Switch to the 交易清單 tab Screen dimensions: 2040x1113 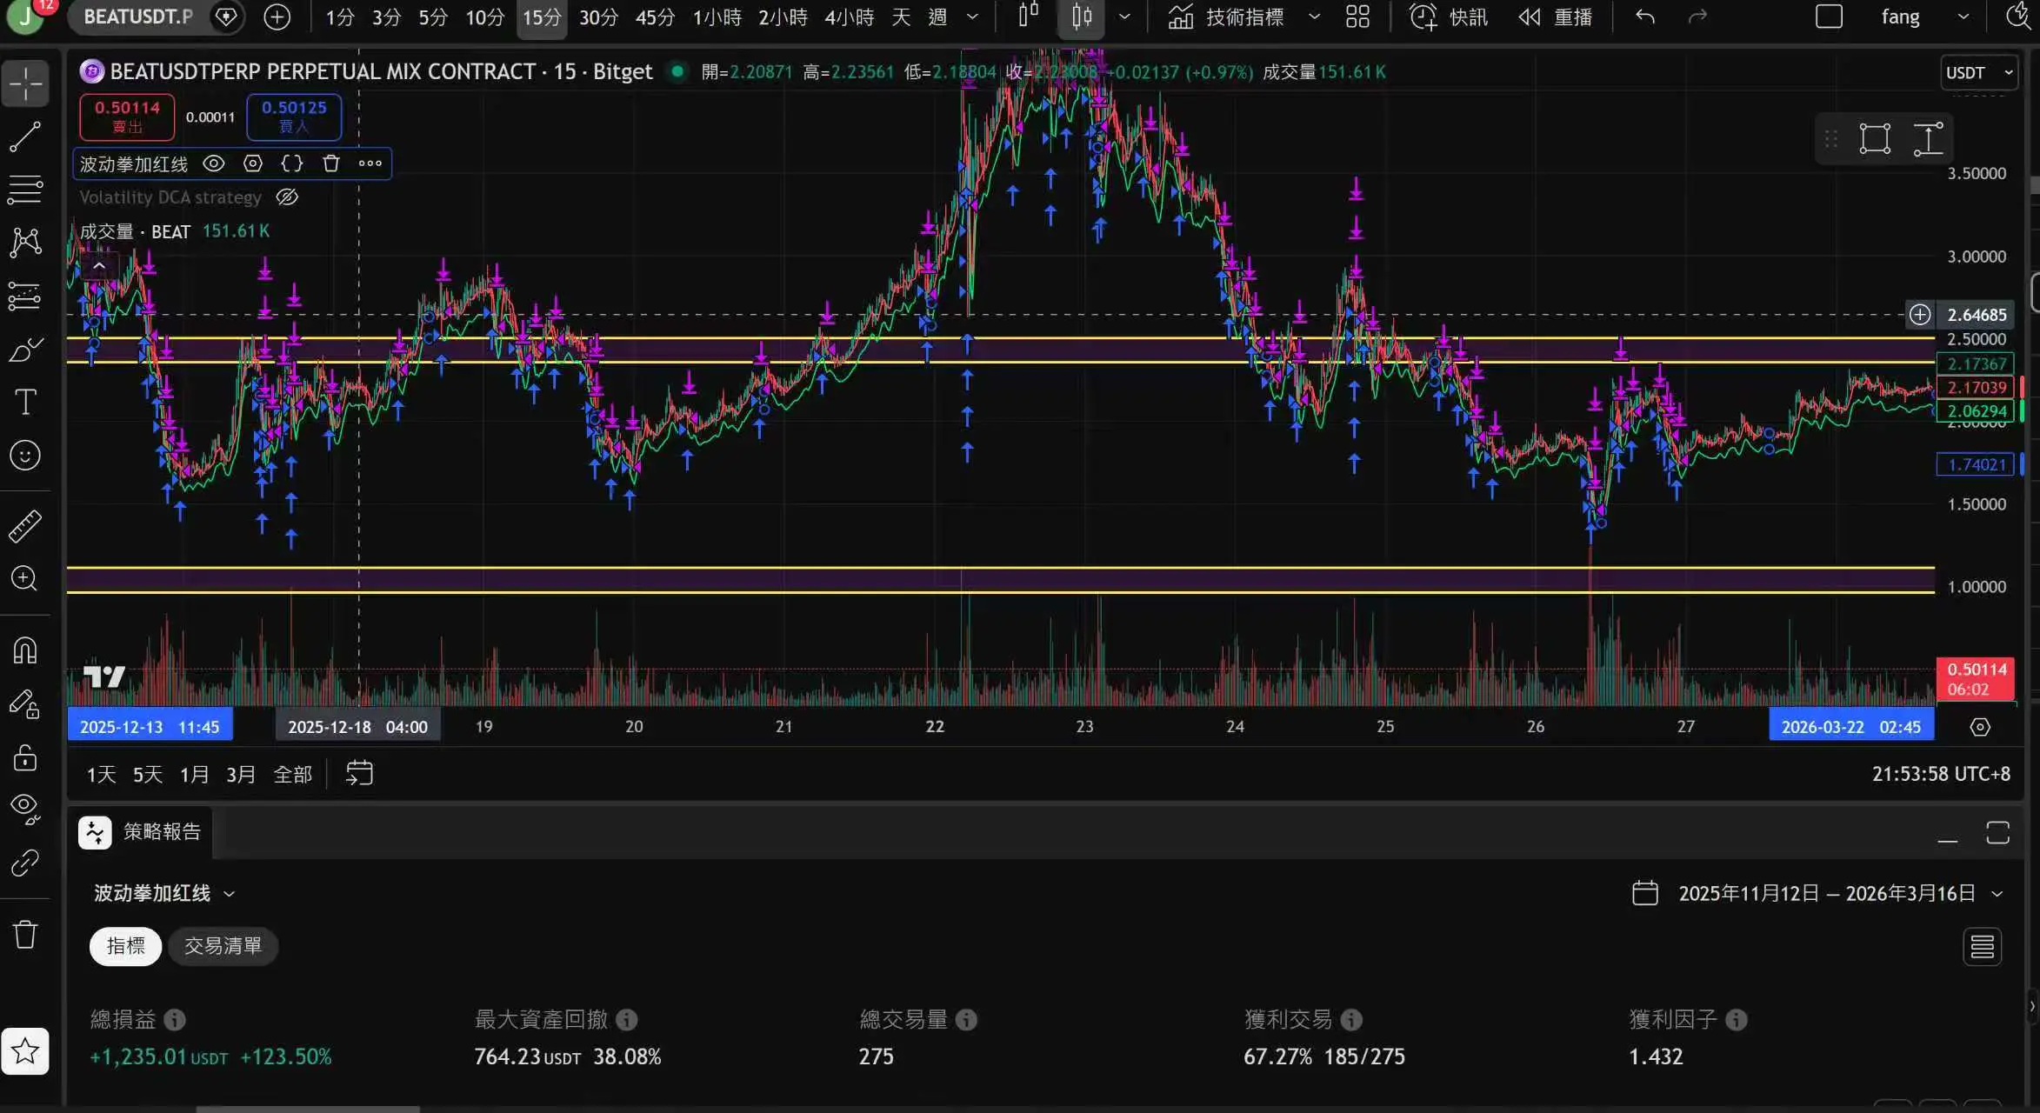223,946
